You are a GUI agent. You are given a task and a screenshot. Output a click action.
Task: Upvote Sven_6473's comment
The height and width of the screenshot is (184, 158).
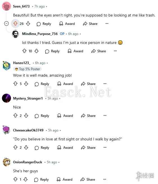(x=15, y=23)
